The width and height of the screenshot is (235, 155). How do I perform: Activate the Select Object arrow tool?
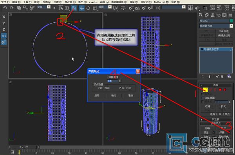[54, 8]
